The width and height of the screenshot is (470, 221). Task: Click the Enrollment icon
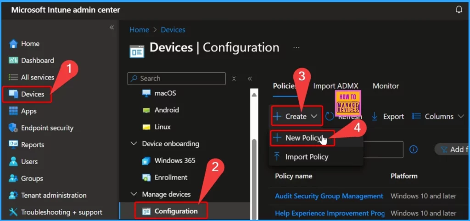tap(146, 177)
